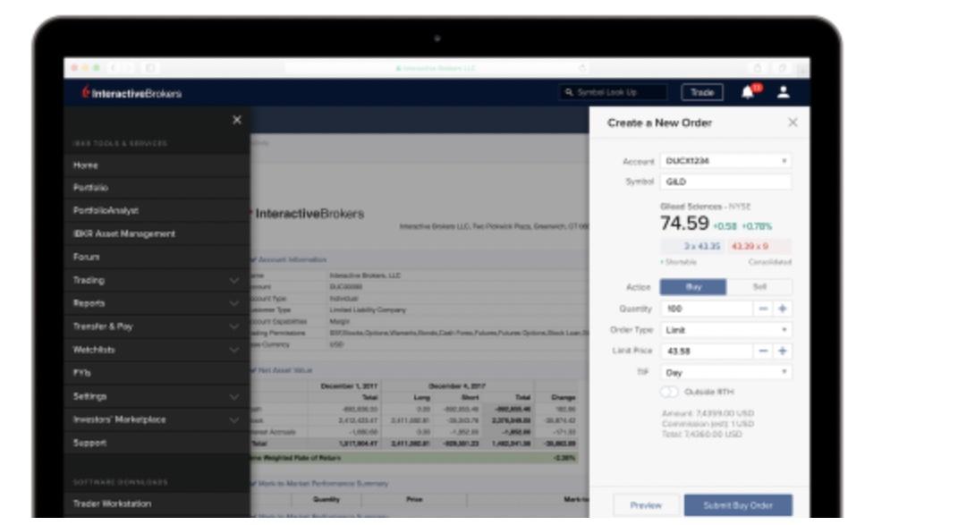Viewport: 958px width, 525px height.
Task: Open PortfolioAnalyst in the side menu
Action: click(x=157, y=211)
